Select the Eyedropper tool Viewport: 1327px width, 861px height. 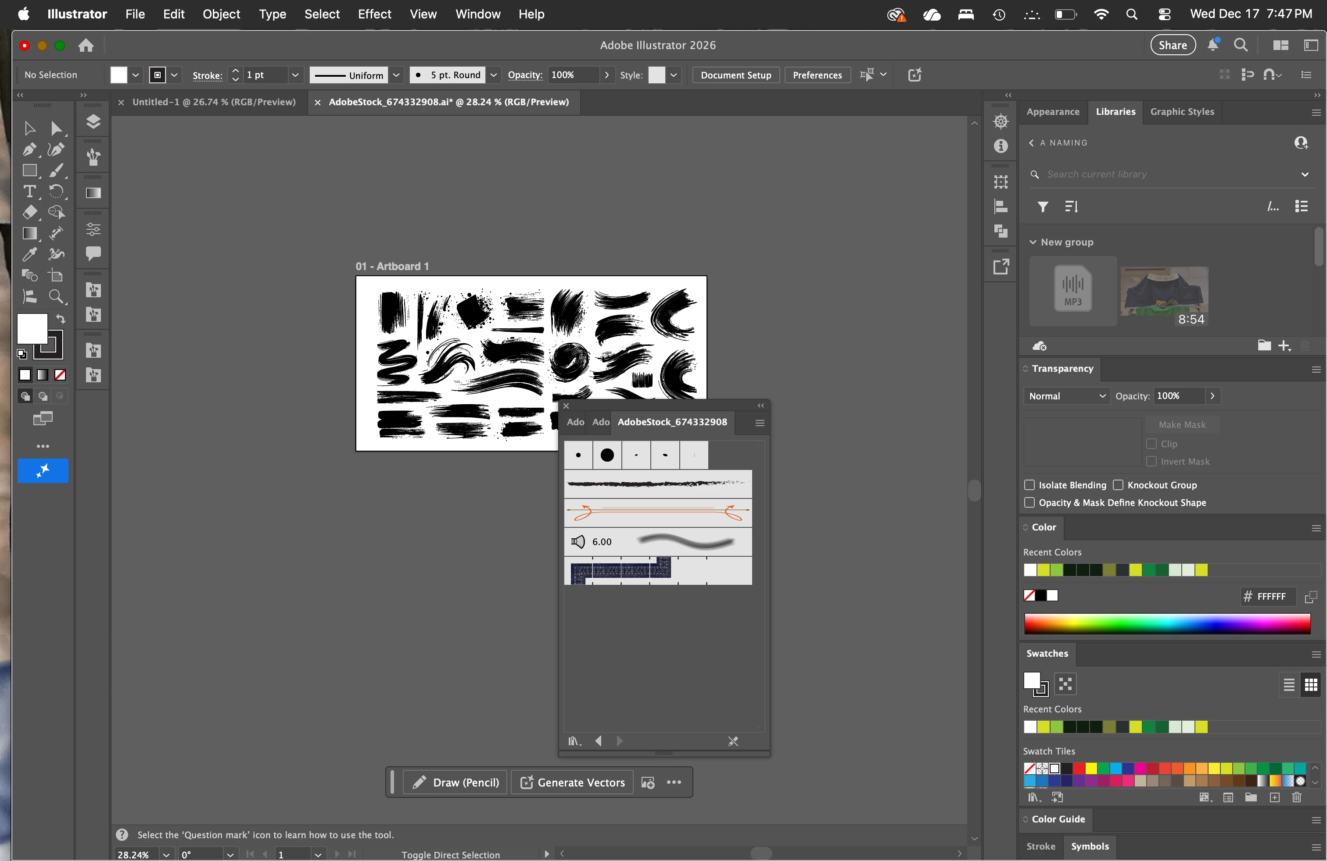(29, 255)
